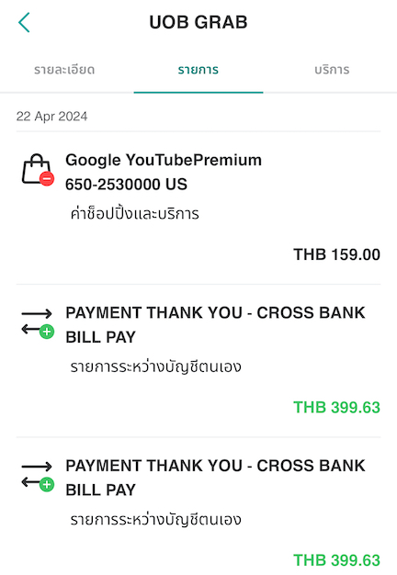Tap the bottom green THB 399.63 amount
The height and width of the screenshot is (575, 397).
click(337, 560)
